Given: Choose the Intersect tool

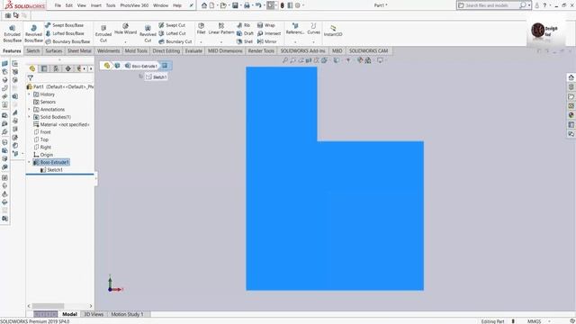Looking at the screenshot, I should click(x=269, y=33).
